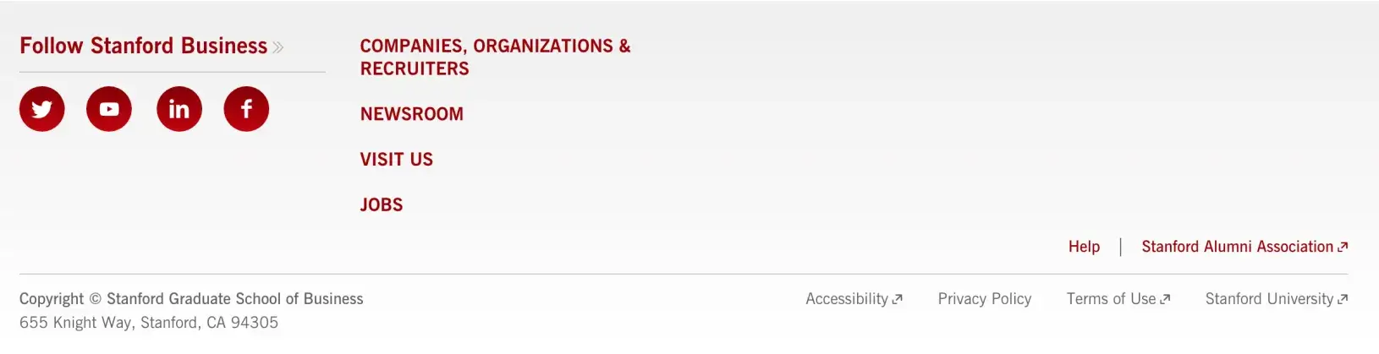Click external arrow icon next to Accessibility
This screenshot has width=1379, height=354.
click(898, 299)
